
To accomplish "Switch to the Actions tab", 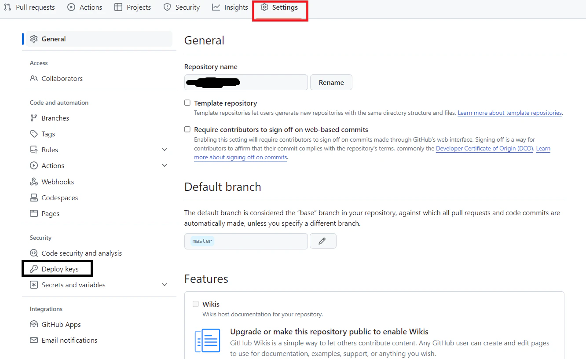I will tap(85, 7).
